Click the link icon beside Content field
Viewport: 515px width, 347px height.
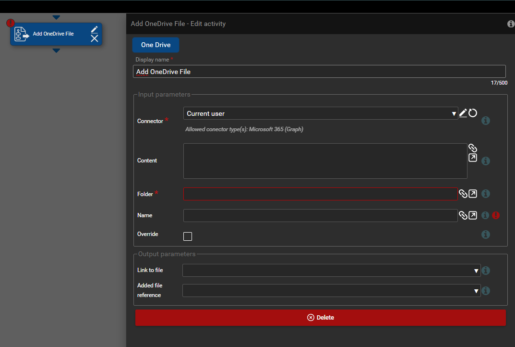[x=473, y=148]
